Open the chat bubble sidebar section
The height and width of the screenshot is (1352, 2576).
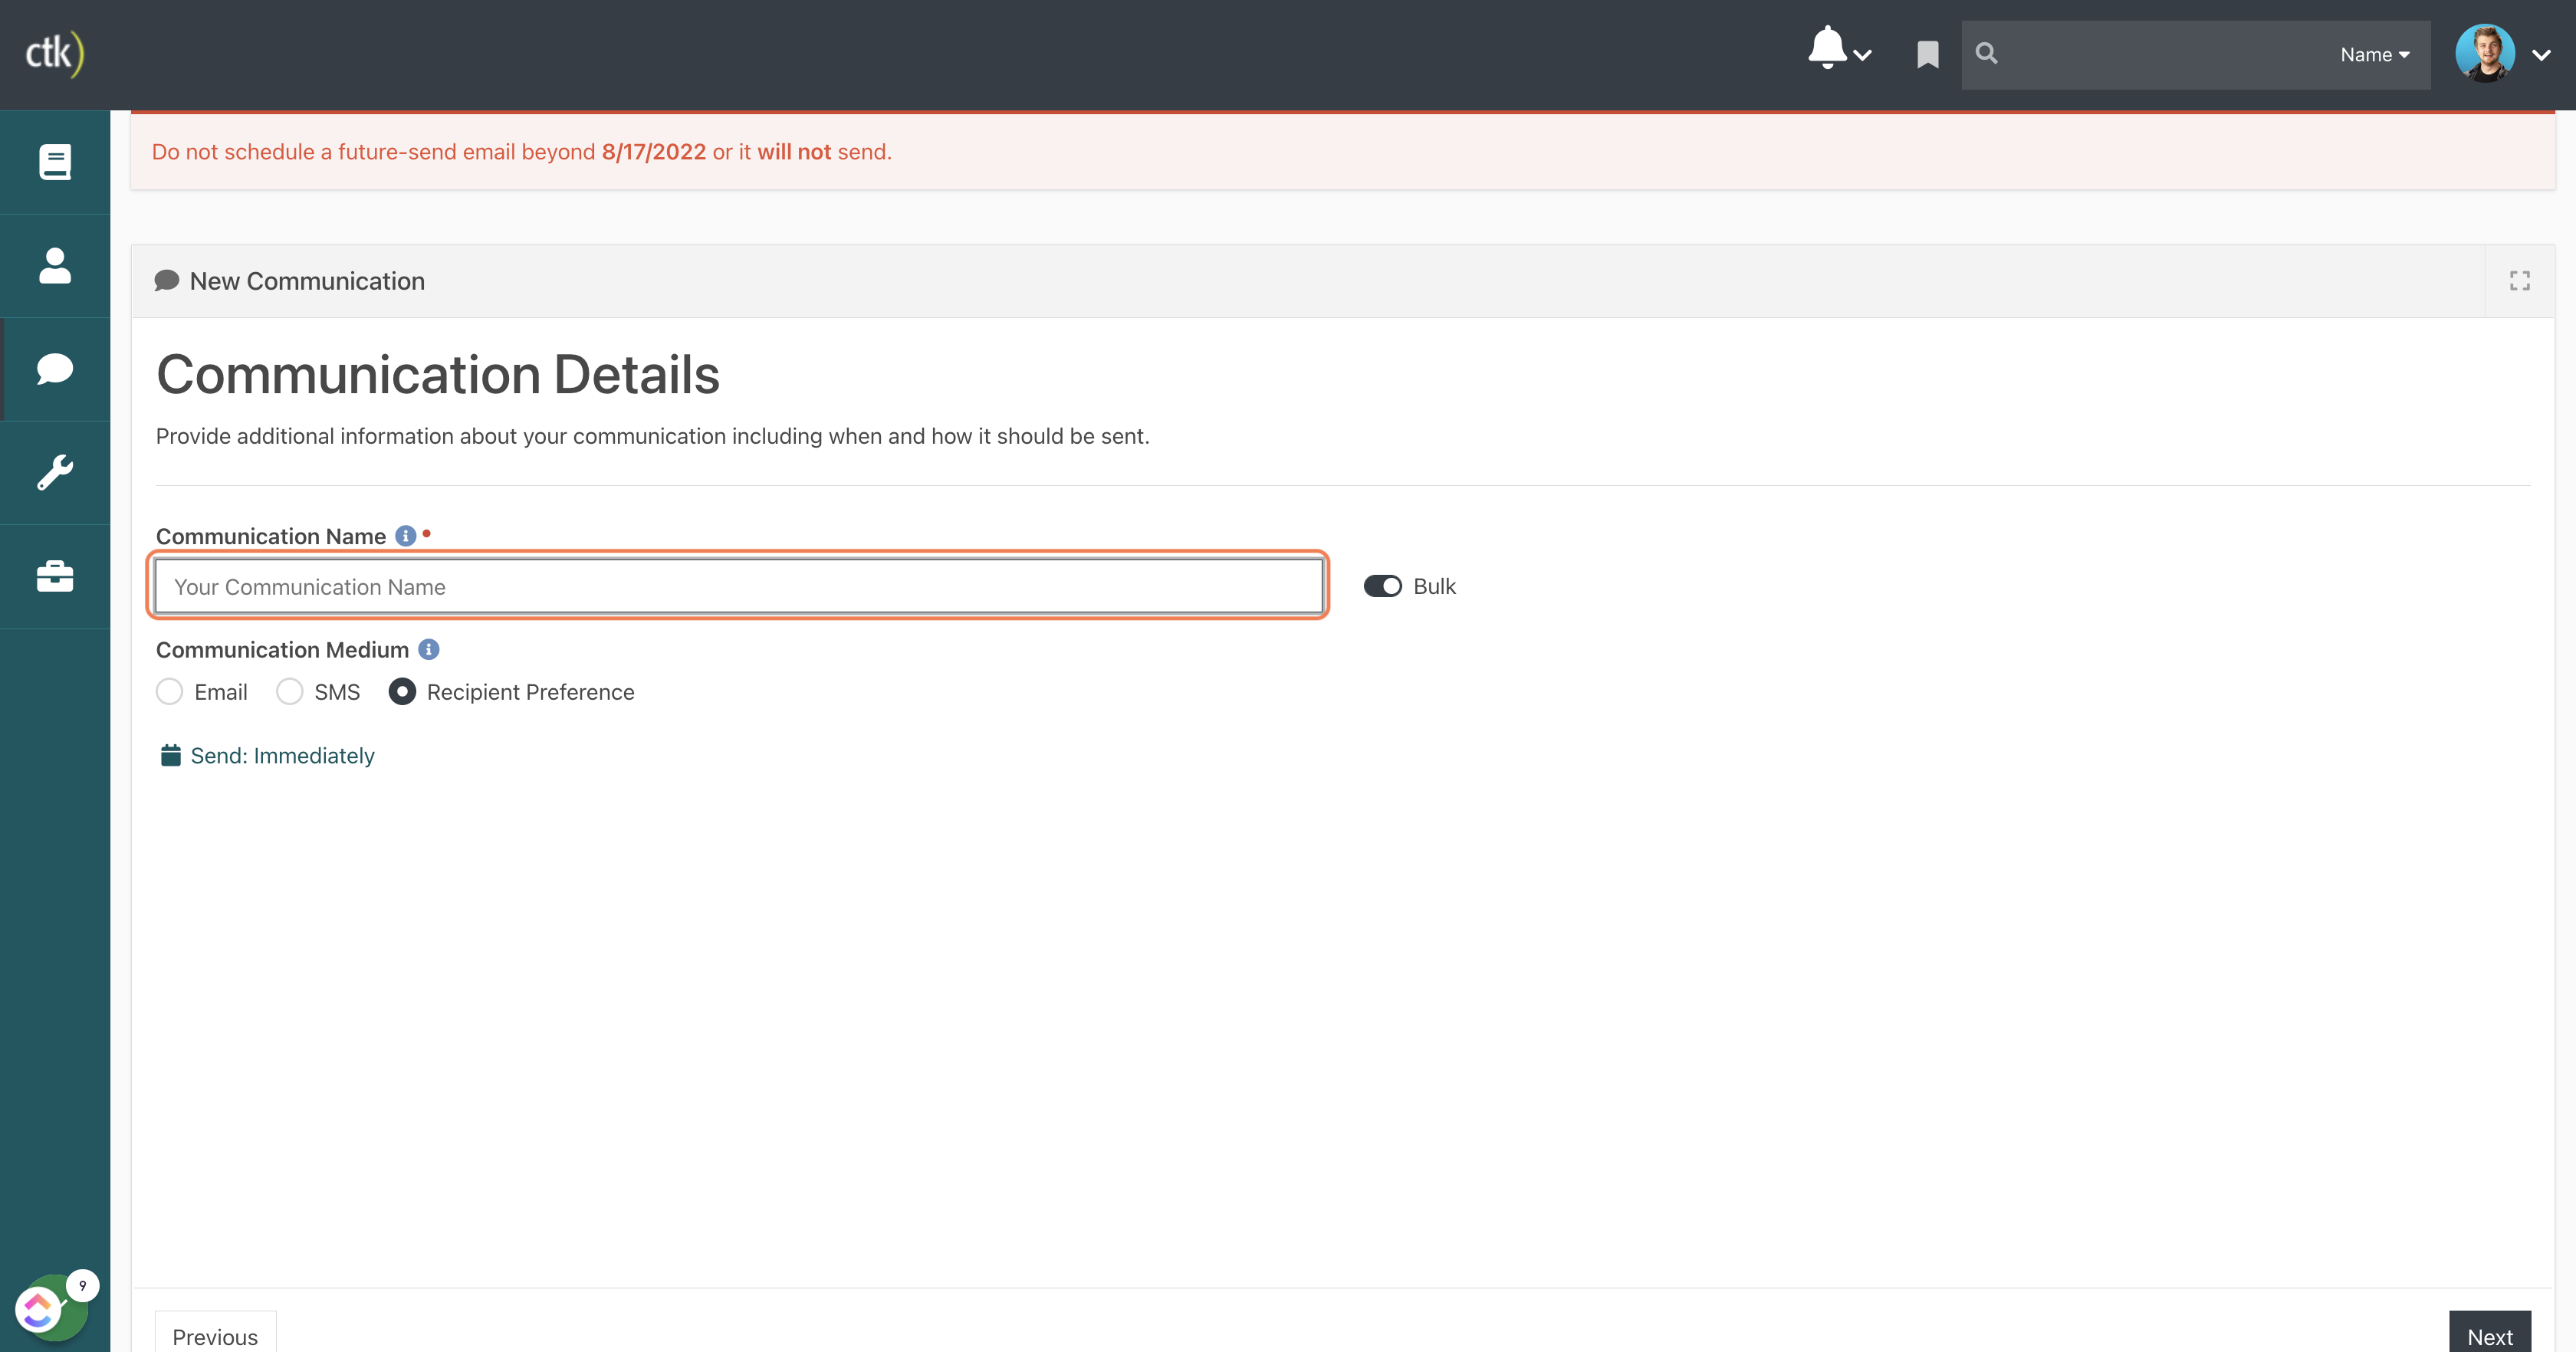[x=55, y=369]
